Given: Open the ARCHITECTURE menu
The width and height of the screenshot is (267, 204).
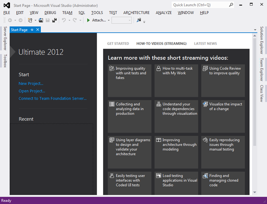Looking at the screenshot, I should 136,12.
